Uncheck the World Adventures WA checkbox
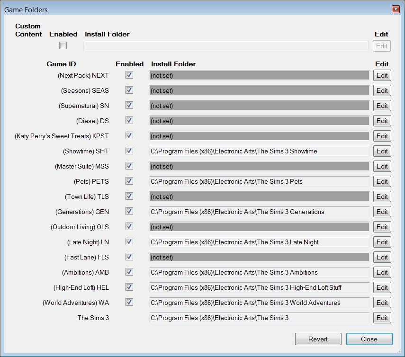Viewport: 405px width, 357px height. 129,302
